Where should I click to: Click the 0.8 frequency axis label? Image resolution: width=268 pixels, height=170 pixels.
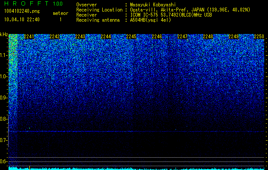click(3, 119)
